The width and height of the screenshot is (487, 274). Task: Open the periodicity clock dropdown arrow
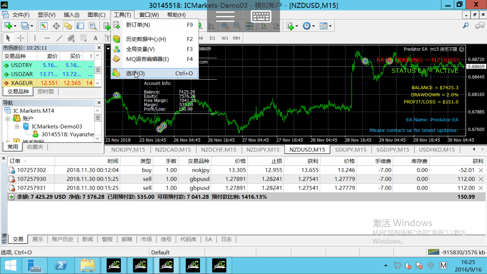[314, 26]
